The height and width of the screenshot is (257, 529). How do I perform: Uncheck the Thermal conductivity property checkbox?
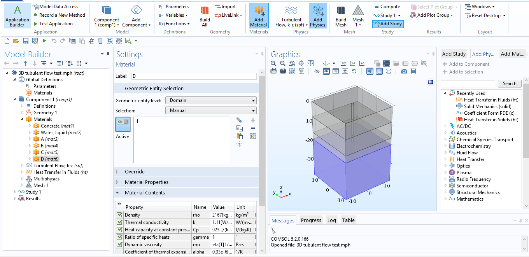(120, 222)
